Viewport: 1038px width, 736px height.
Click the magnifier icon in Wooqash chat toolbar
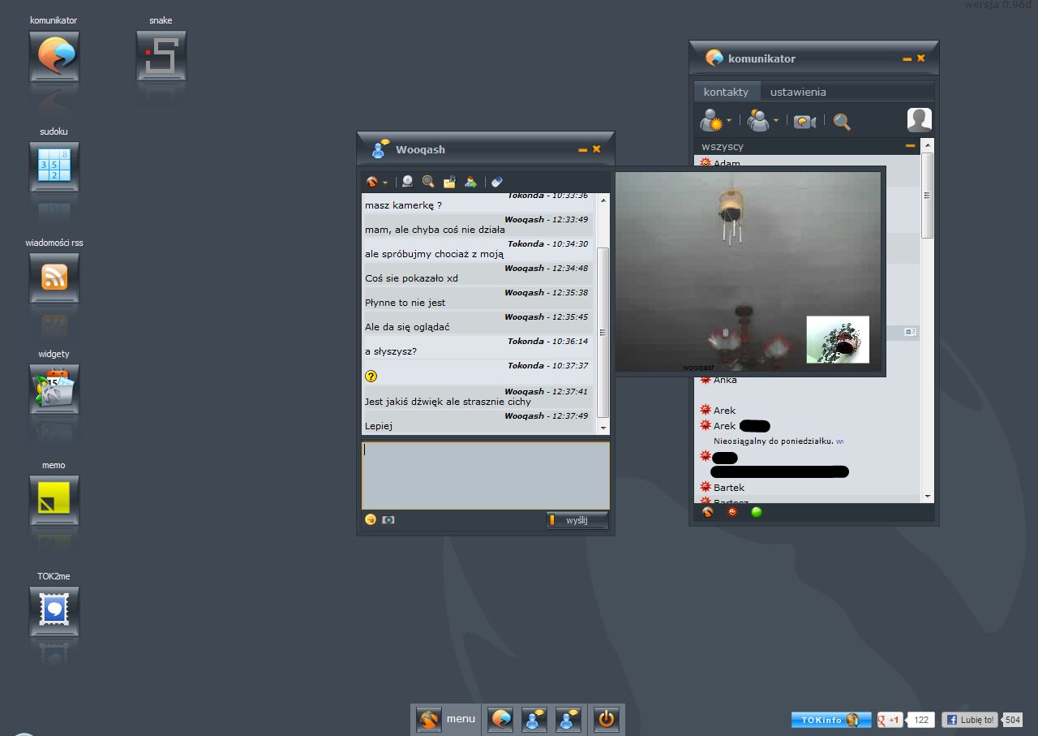coord(428,182)
